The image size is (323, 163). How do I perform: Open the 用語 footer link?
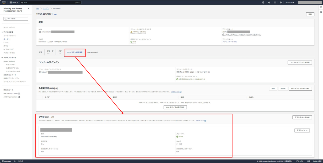pos(309,161)
